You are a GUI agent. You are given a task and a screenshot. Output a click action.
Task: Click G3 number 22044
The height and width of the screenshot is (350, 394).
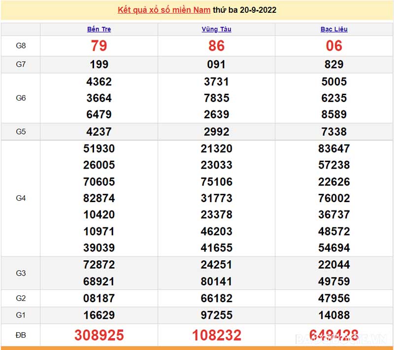(334, 265)
